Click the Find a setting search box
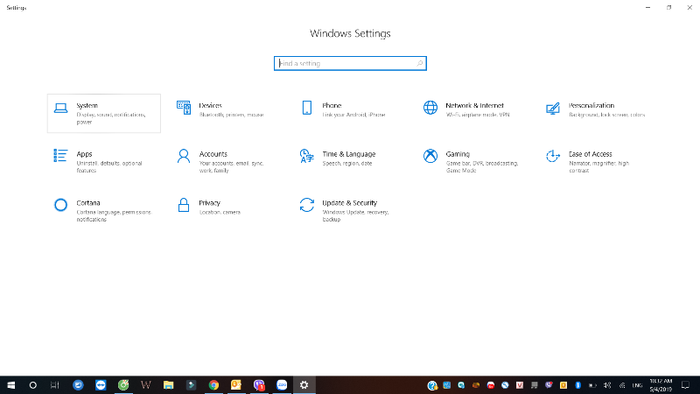700x394 pixels. click(351, 63)
